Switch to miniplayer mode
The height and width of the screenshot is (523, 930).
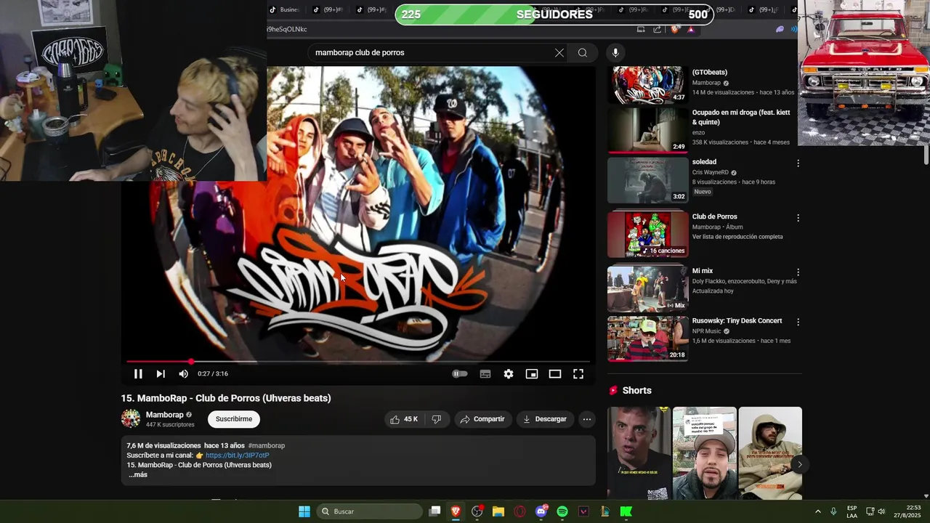coord(532,374)
